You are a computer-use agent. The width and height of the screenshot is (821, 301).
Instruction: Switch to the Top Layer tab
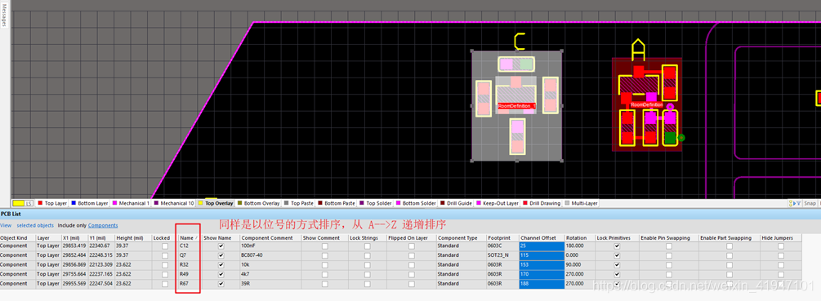[x=51, y=203]
